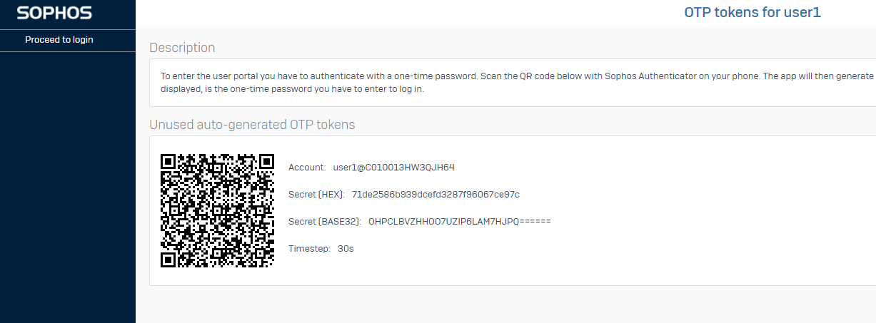Image resolution: width=876 pixels, height=323 pixels.
Task: Select the Secret HEX value string
Action: click(436, 195)
